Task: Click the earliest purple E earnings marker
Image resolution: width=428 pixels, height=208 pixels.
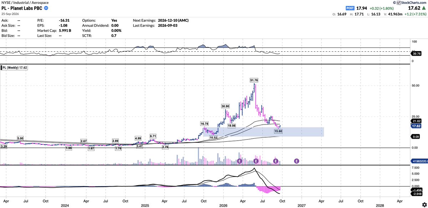Action: click(240, 161)
